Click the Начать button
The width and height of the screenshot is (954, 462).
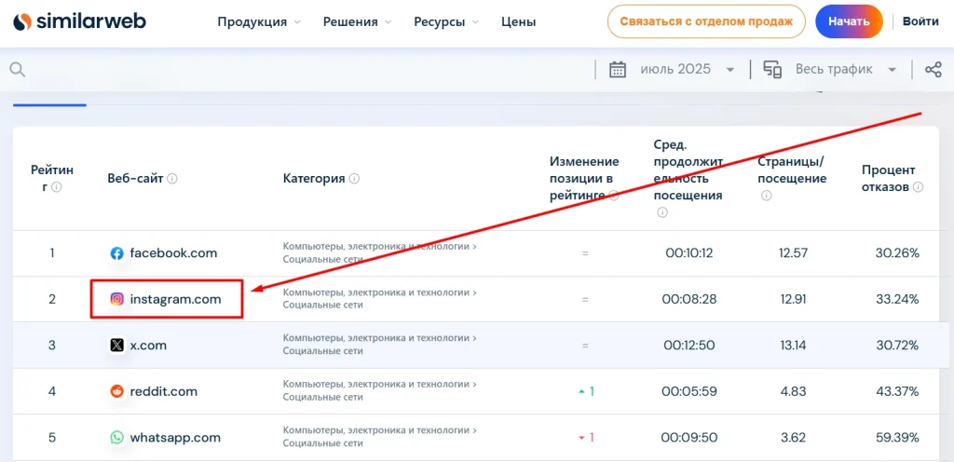(849, 21)
